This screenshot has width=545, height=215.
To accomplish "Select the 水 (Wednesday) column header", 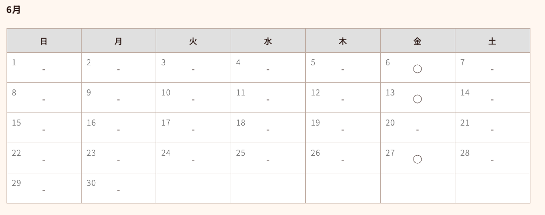I will tap(268, 41).
